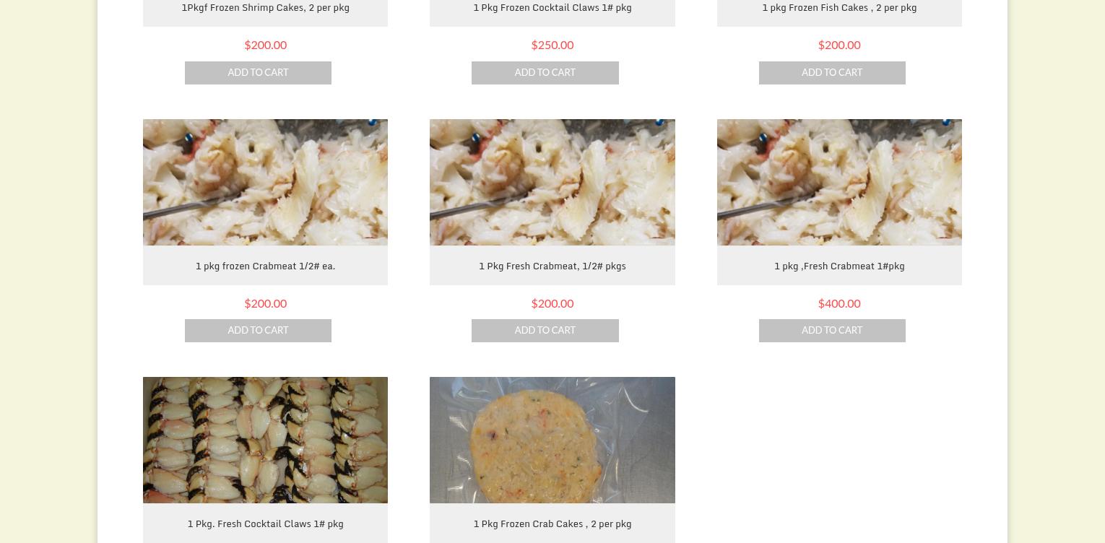Viewport: 1105px width, 543px height.
Task: Open the Frozen Fish Cakes title link
Action: [x=839, y=8]
